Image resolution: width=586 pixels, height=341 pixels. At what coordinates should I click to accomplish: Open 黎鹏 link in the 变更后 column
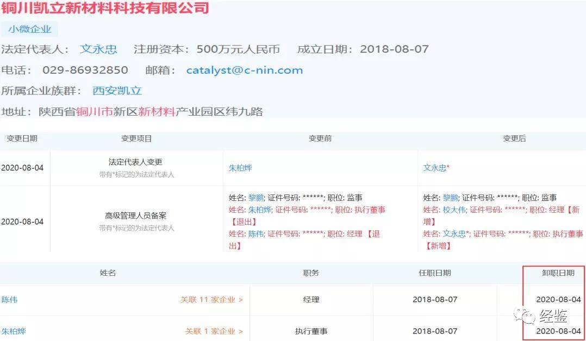pyautogui.click(x=450, y=198)
